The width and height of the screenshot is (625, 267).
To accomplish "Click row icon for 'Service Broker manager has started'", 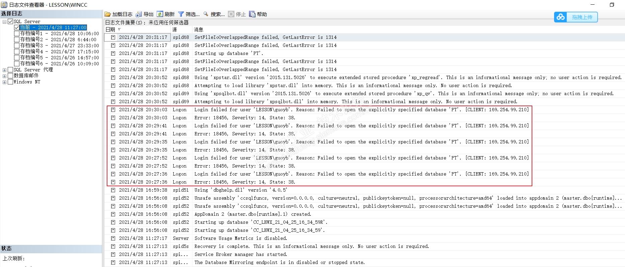I will [113, 254].
